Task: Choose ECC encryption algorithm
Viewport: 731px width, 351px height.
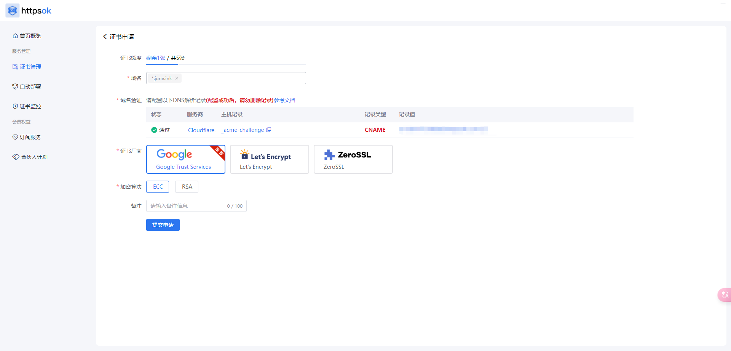Action: pos(158,187)
